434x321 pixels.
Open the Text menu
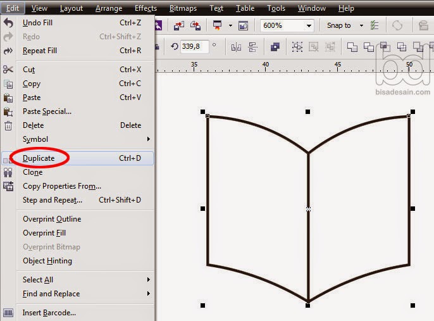click(216, 8)
